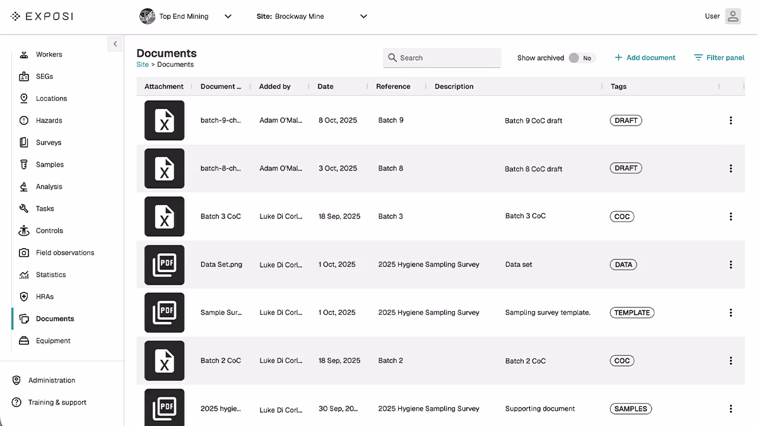The height and width of the screenshot is (426, 757).
Task: Open the Filter panel
Action: [719, 57]
